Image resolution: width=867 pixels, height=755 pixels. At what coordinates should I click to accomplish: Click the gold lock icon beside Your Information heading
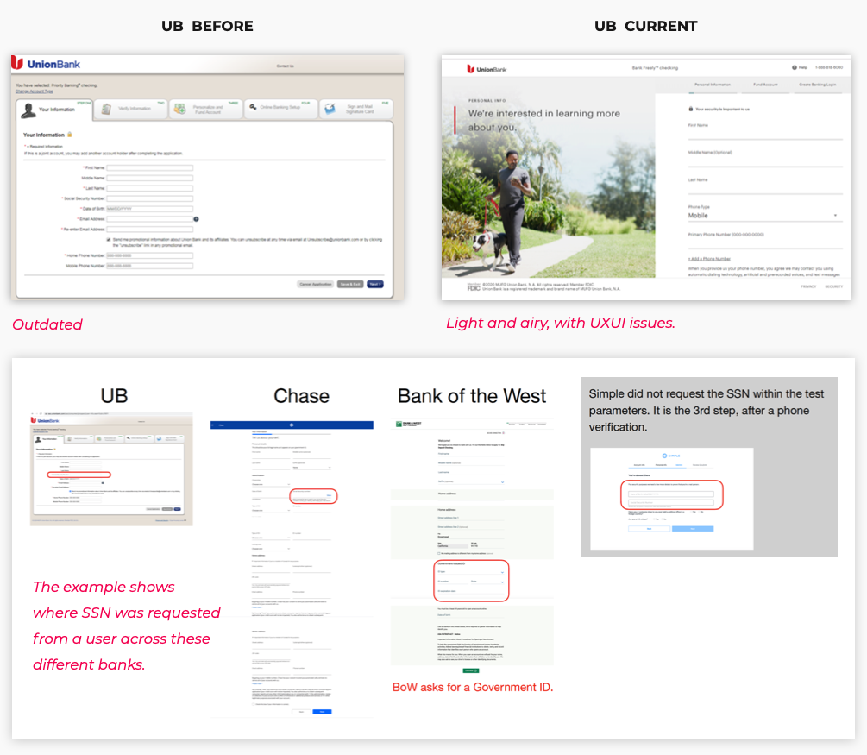coord(70,135)
